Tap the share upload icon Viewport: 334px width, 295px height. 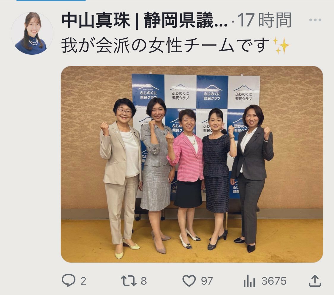coord(315,280)
